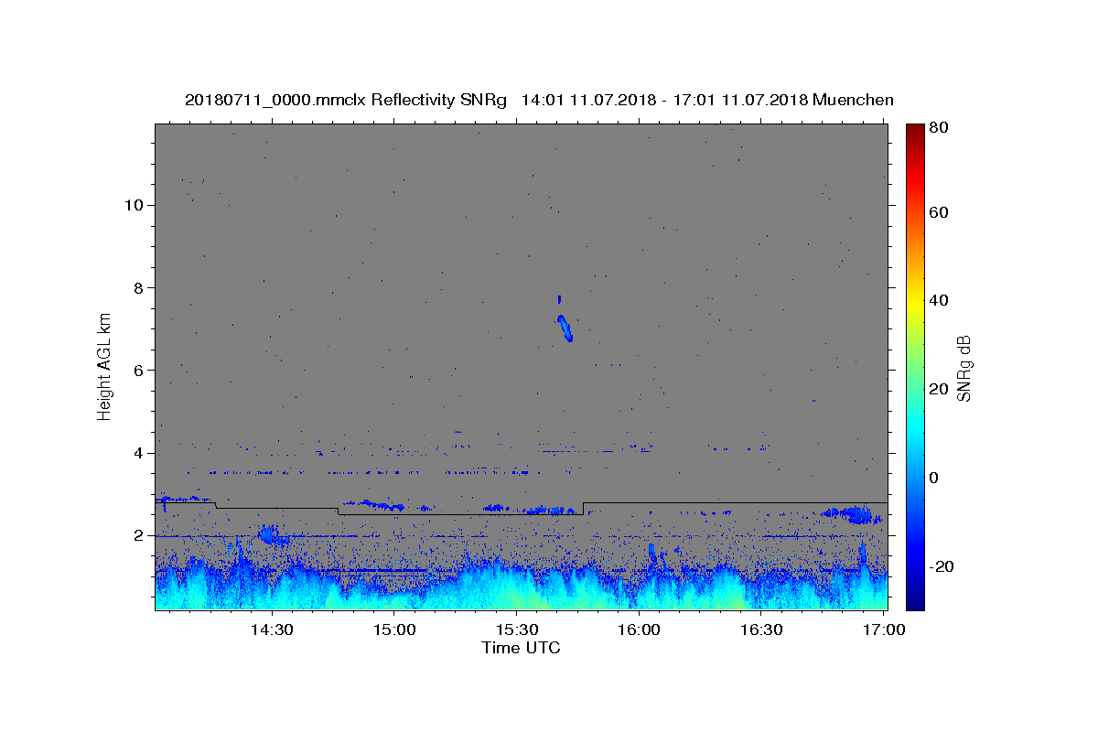Viewport: 1098px width, 732px height.
Task: Click the colorbar value label -20
Action: coord(941,566)
